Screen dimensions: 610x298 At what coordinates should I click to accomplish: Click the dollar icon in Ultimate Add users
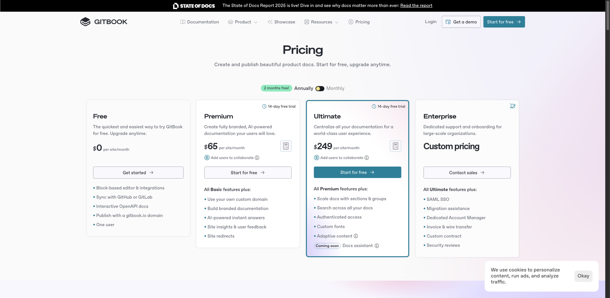coord(316,158)
